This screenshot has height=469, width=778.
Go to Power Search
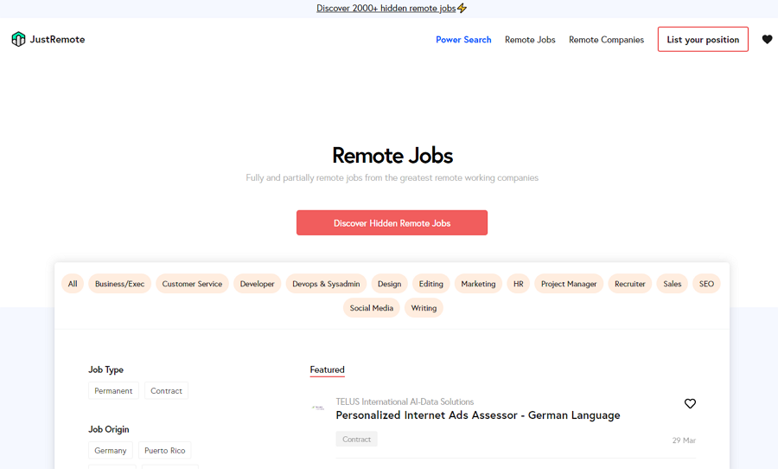tap(463, 39)
